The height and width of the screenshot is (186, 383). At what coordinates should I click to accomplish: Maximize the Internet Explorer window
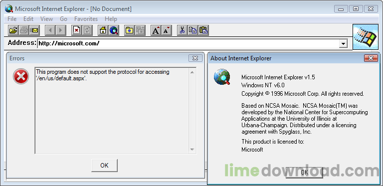tap(356, 9)
